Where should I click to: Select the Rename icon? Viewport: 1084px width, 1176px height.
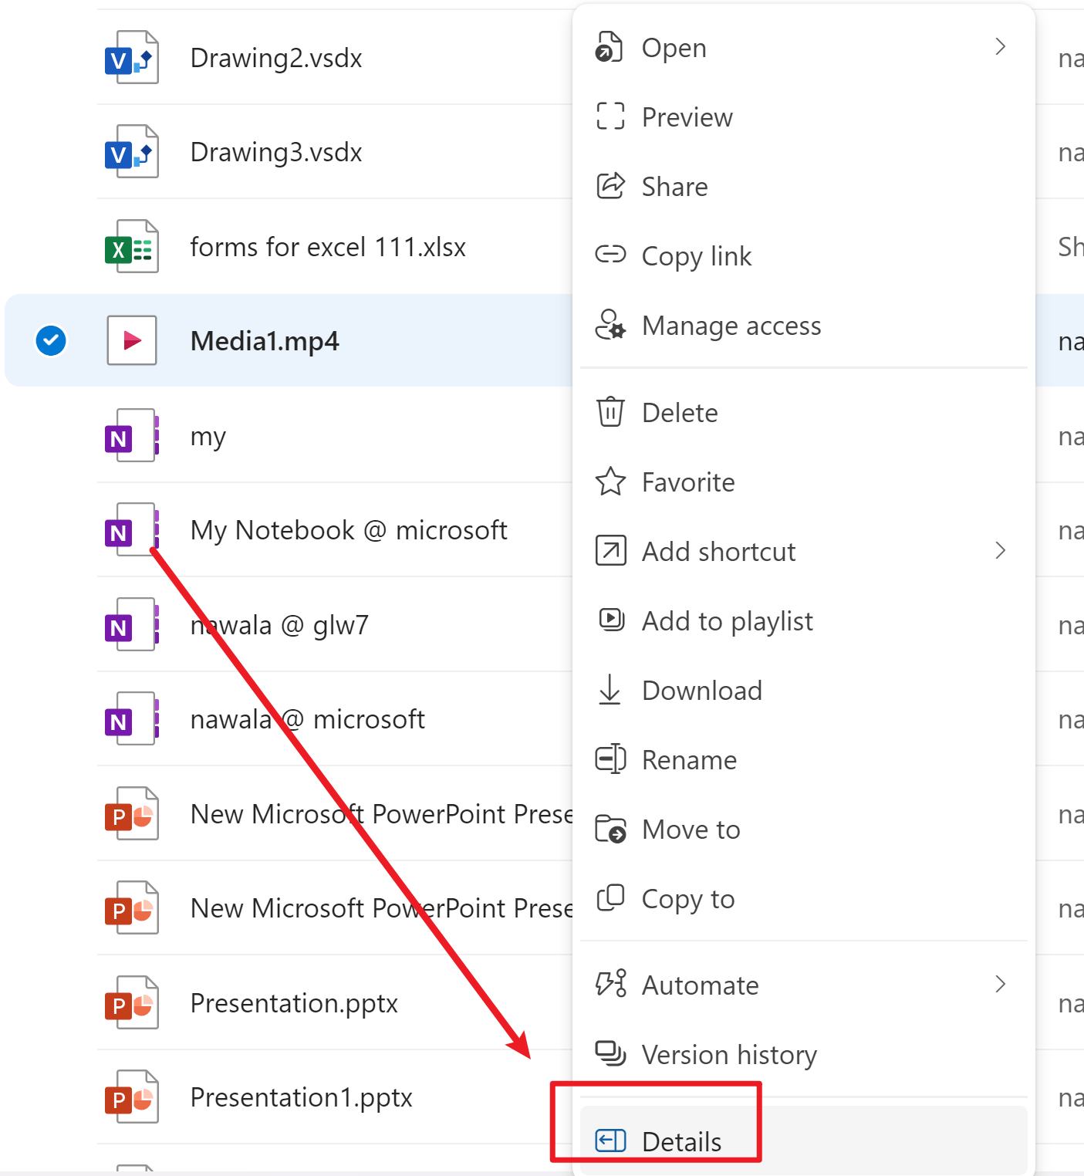(610, 759)
